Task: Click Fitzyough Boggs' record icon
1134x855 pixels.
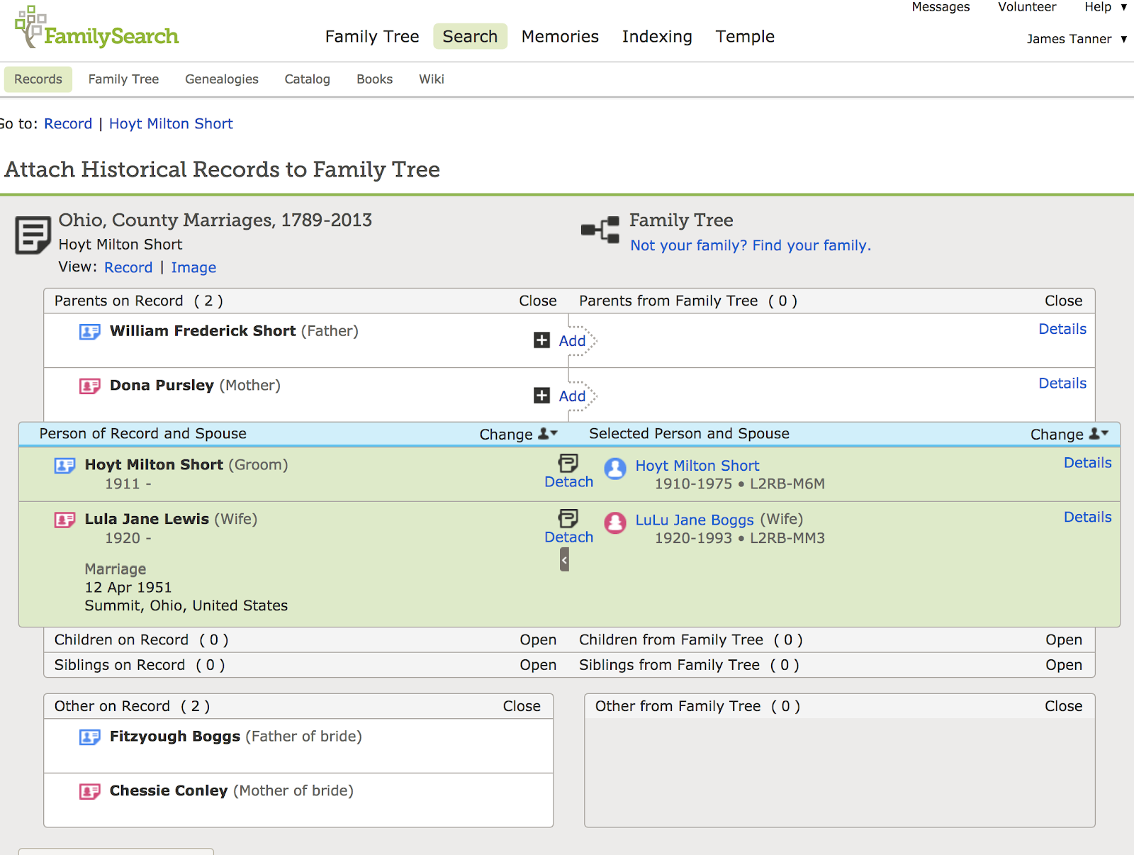Action: (x=89, y=737)
